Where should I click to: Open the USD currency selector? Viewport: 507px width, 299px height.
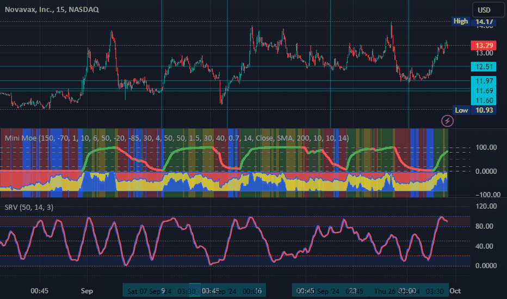pyautogui.click(x=489, y=10)
